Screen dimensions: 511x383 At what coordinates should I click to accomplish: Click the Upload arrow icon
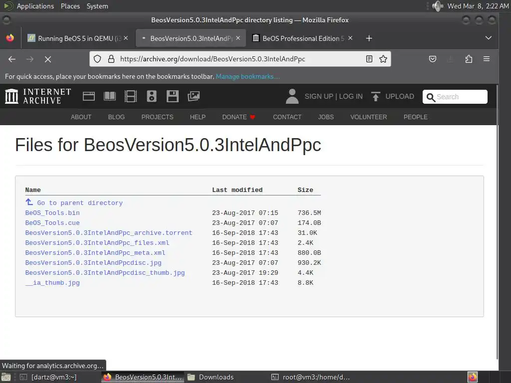pyautogui.click(x=375, y=96)
